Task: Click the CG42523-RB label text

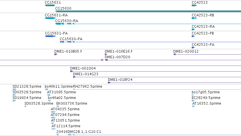Action: 203,15
